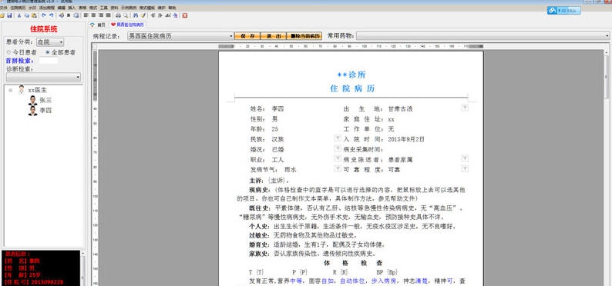Click the 住院病历 document heading
Image resolution: width=612 pixels, height=286 pixels.
tap(352, 88)
